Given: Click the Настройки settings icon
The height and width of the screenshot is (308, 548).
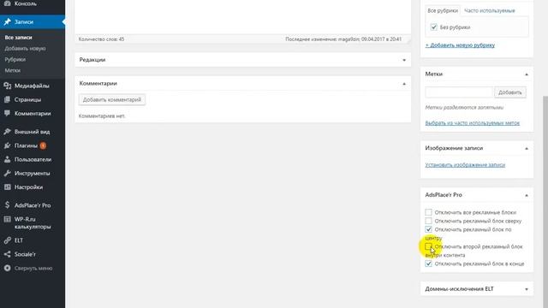Looking at the screenshot, I should [x=8, y=187].
